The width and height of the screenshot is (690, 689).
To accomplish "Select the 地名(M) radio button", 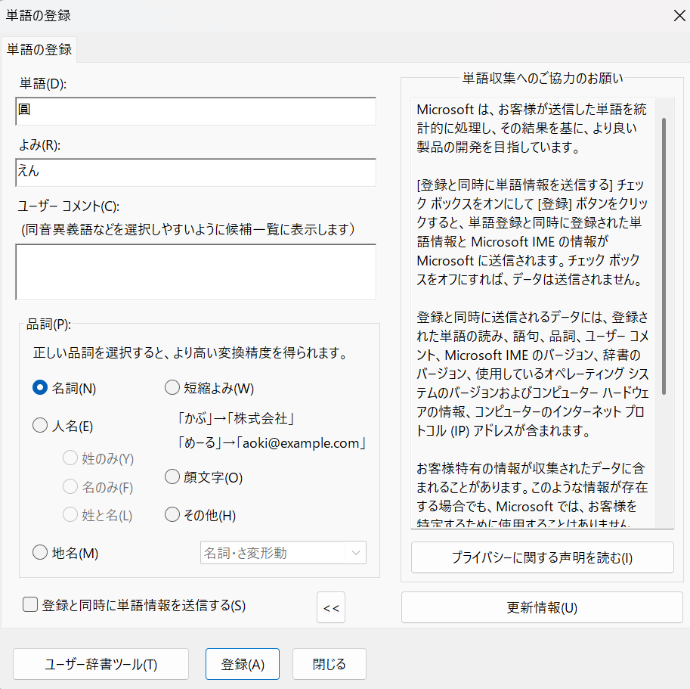I will (41, 553).
